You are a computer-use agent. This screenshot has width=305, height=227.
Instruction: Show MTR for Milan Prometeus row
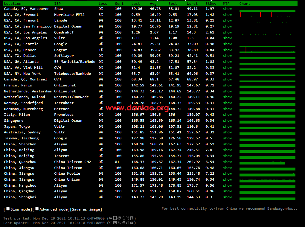[227, 115]
